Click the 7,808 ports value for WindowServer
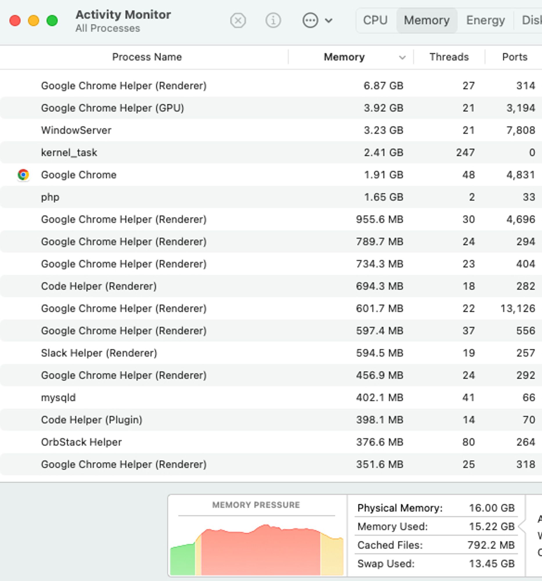 click(521, 130)
